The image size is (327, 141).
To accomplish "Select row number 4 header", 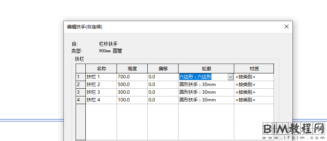I will (81, 100).
